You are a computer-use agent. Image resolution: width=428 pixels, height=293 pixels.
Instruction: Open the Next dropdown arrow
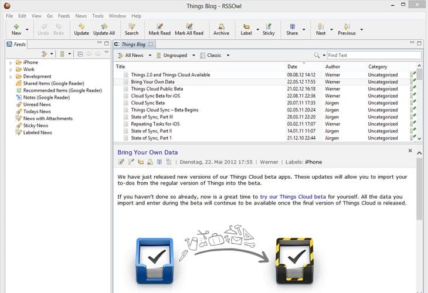coord(332,29)
